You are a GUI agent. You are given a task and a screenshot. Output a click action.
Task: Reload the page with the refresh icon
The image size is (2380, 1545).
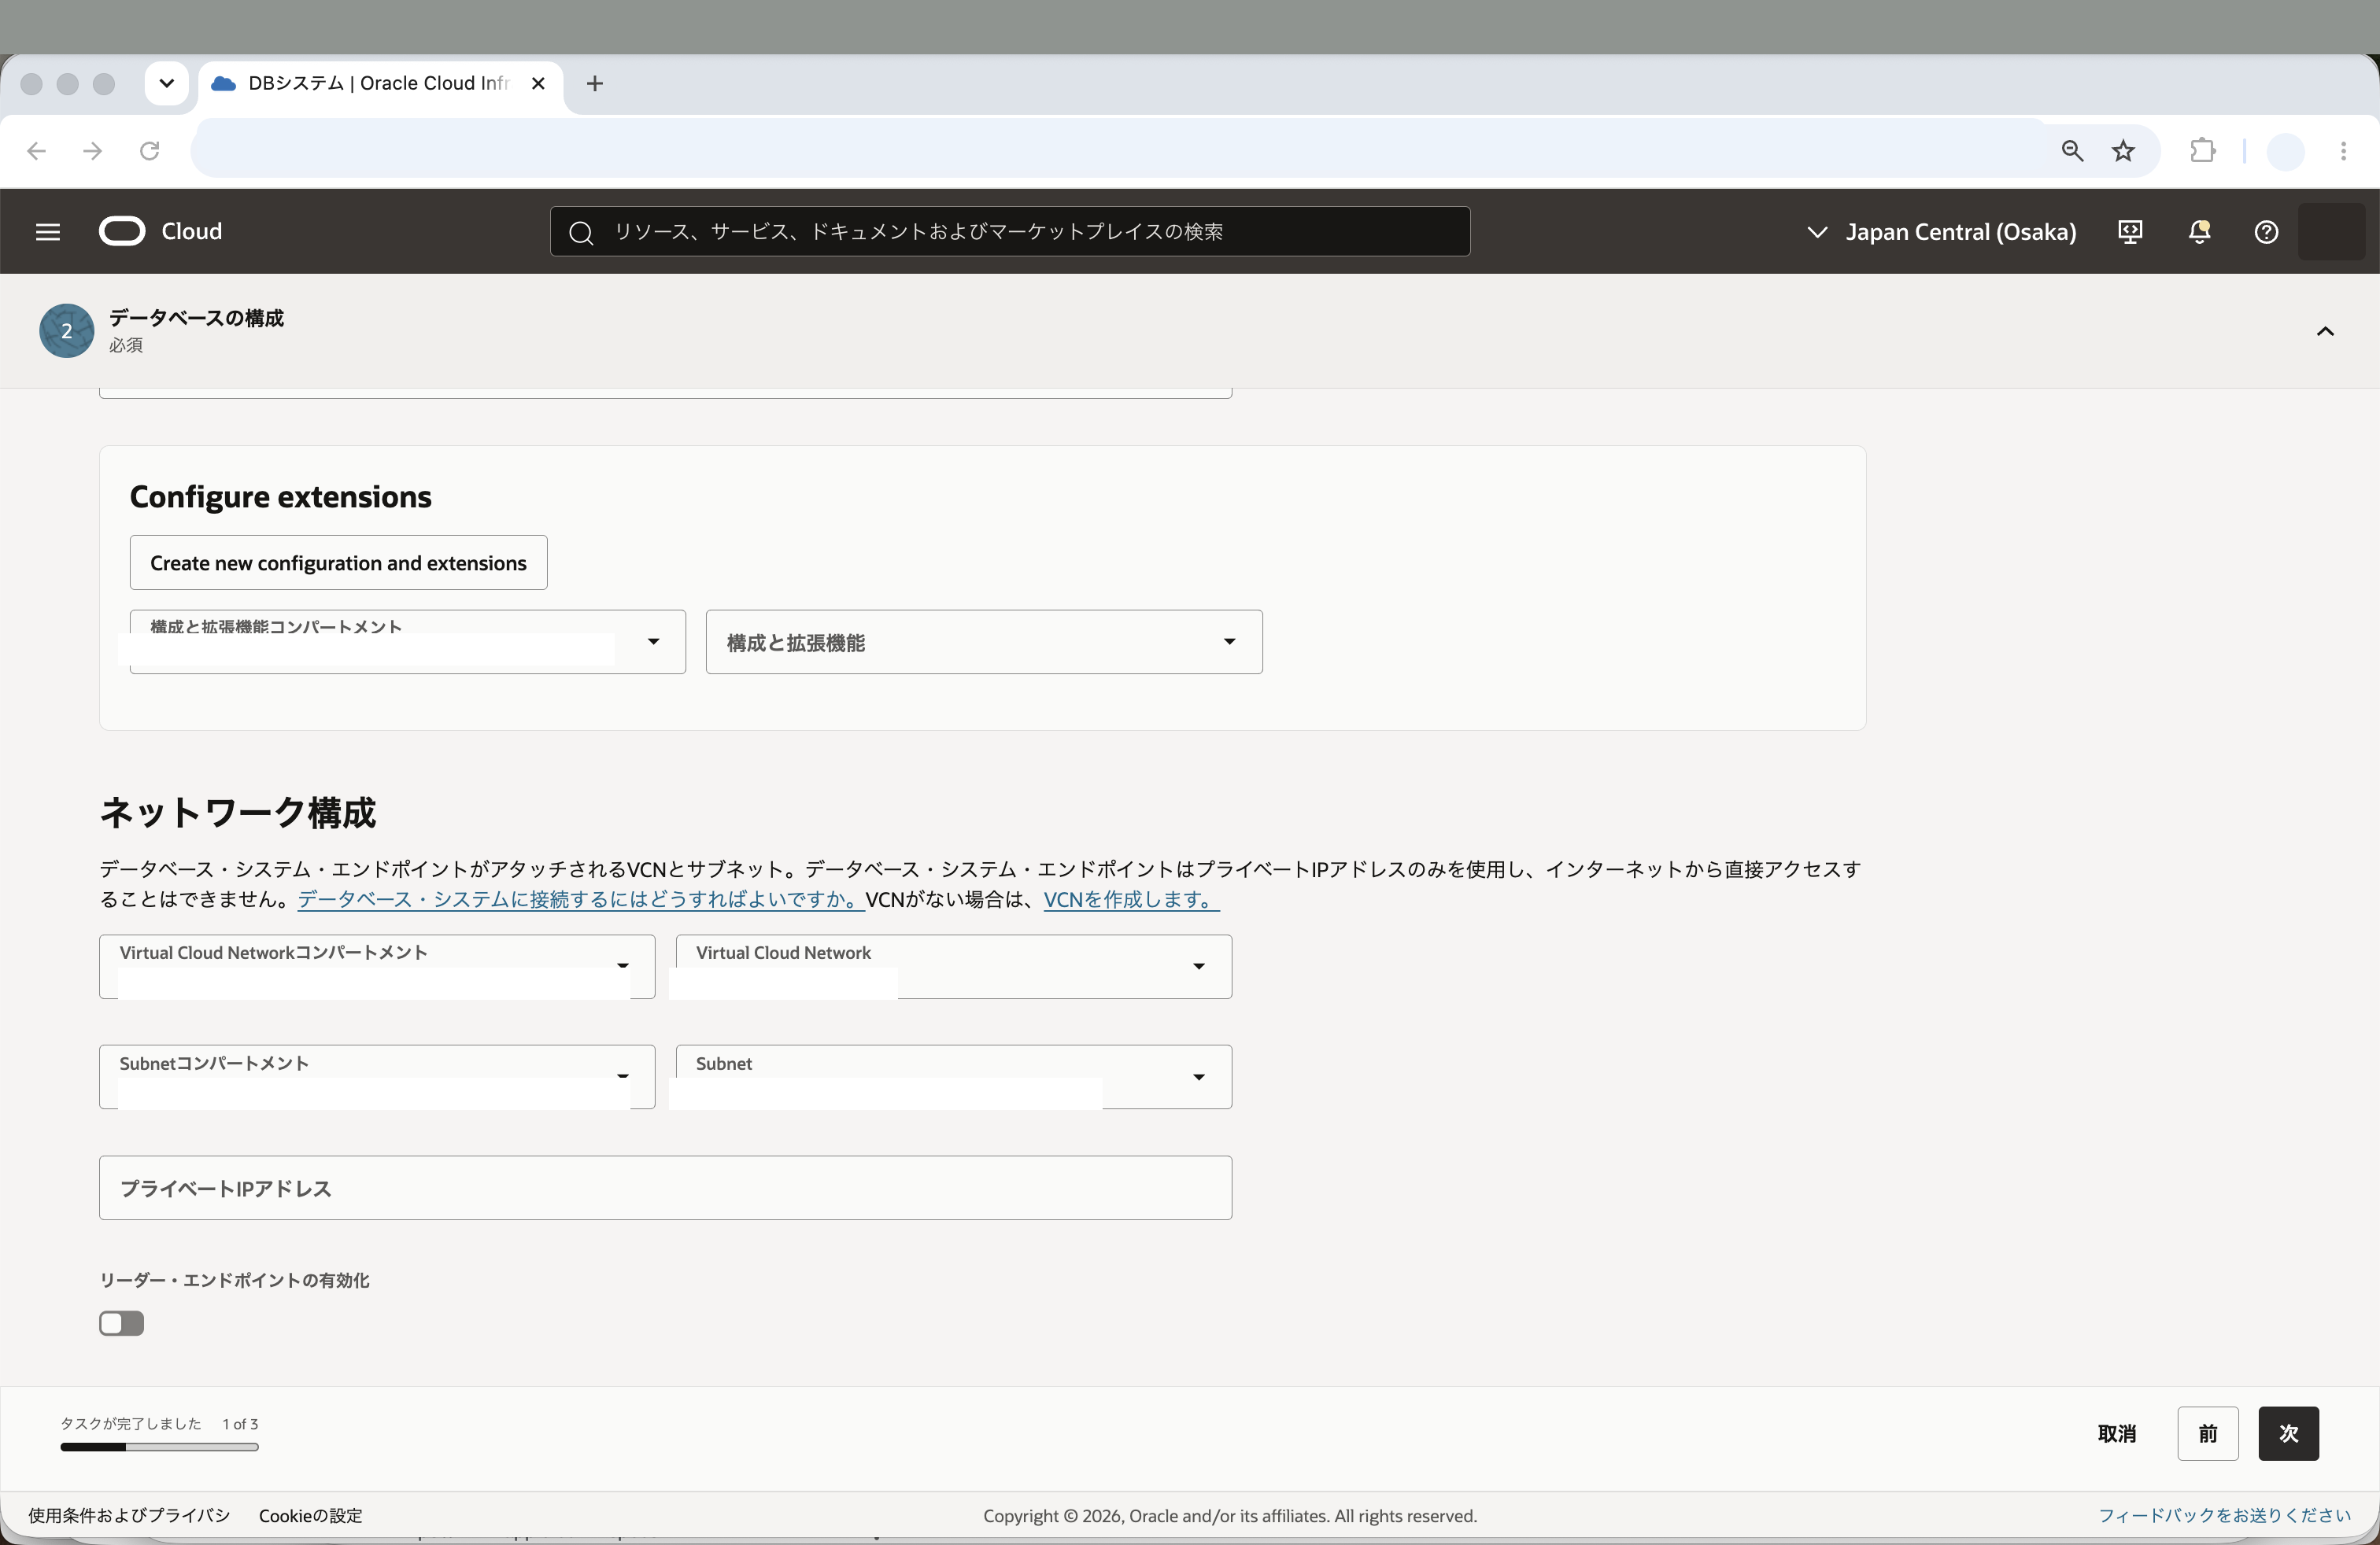tap(150, 151)
